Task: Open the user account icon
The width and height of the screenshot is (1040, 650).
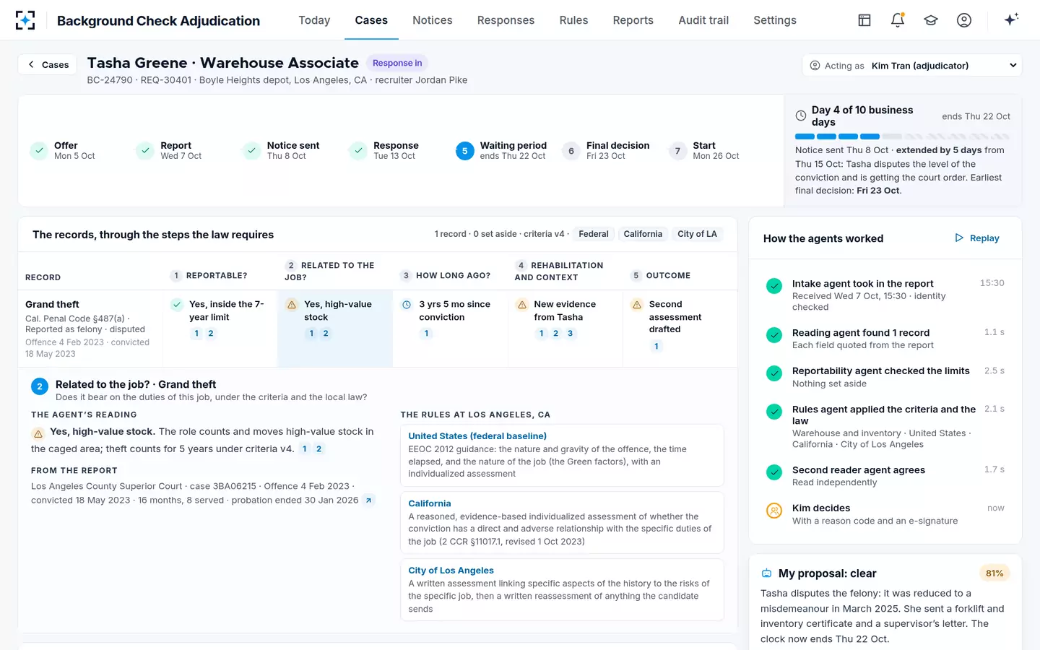Action: pyautogui.click(x=964, y=20)
